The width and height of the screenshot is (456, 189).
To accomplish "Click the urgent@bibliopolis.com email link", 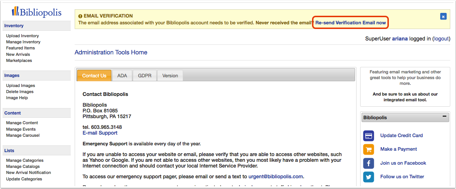I will coord(276,176).
